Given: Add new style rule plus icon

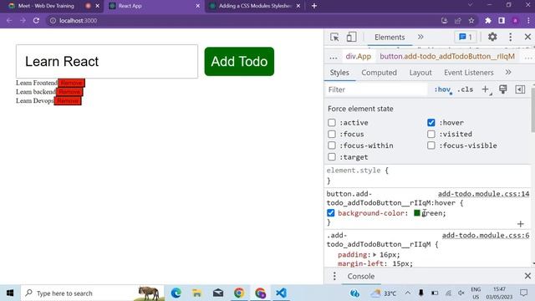Looking at the screenshot, I should (x=485, y=89).
